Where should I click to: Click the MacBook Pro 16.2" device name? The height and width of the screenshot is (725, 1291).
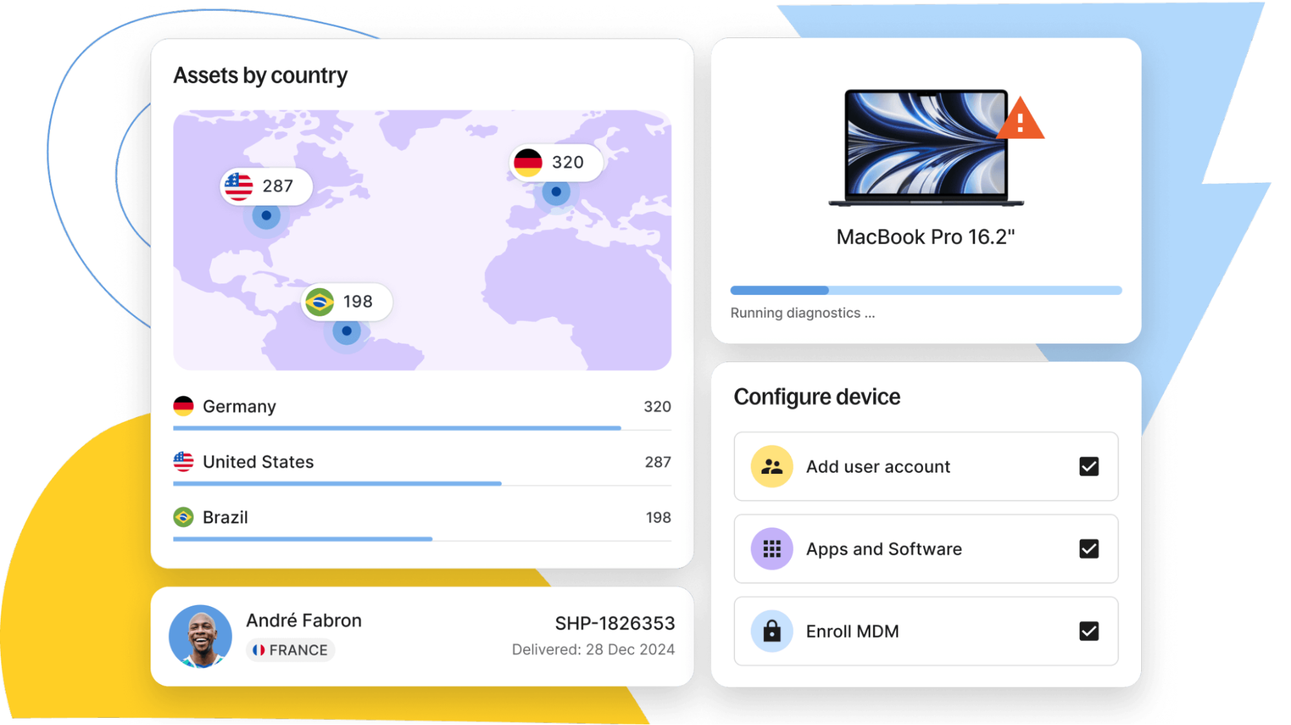point(925,237)
